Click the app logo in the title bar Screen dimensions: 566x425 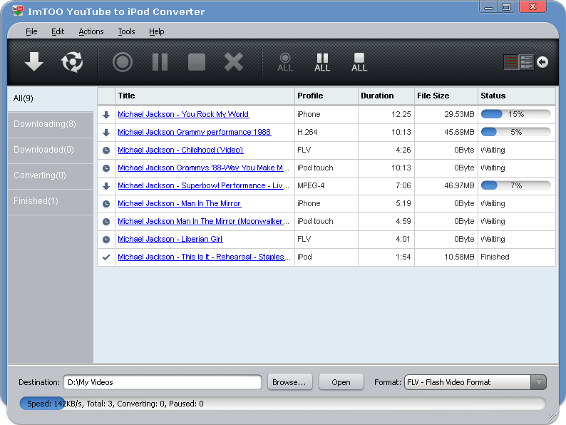coord(17,11)
